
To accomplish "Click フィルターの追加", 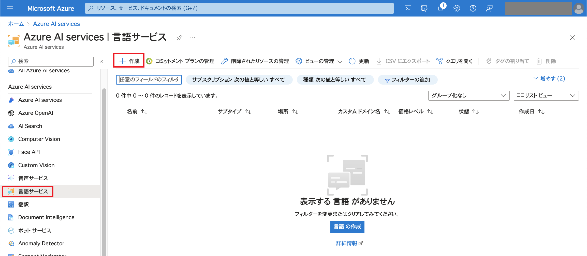I will [407, 80].
